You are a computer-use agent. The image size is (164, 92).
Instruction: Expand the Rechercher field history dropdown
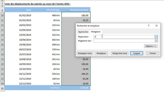pos(156,37)
